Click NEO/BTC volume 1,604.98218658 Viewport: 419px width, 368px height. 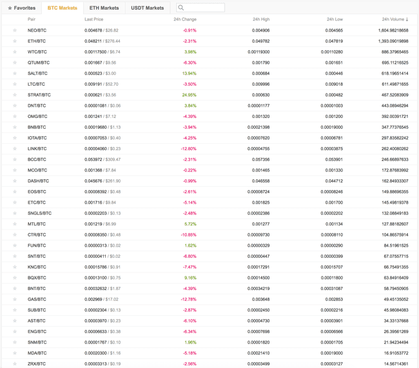(393, 30)
